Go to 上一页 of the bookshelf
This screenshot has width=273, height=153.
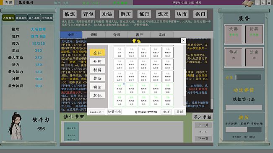click(x=203, y=125)
